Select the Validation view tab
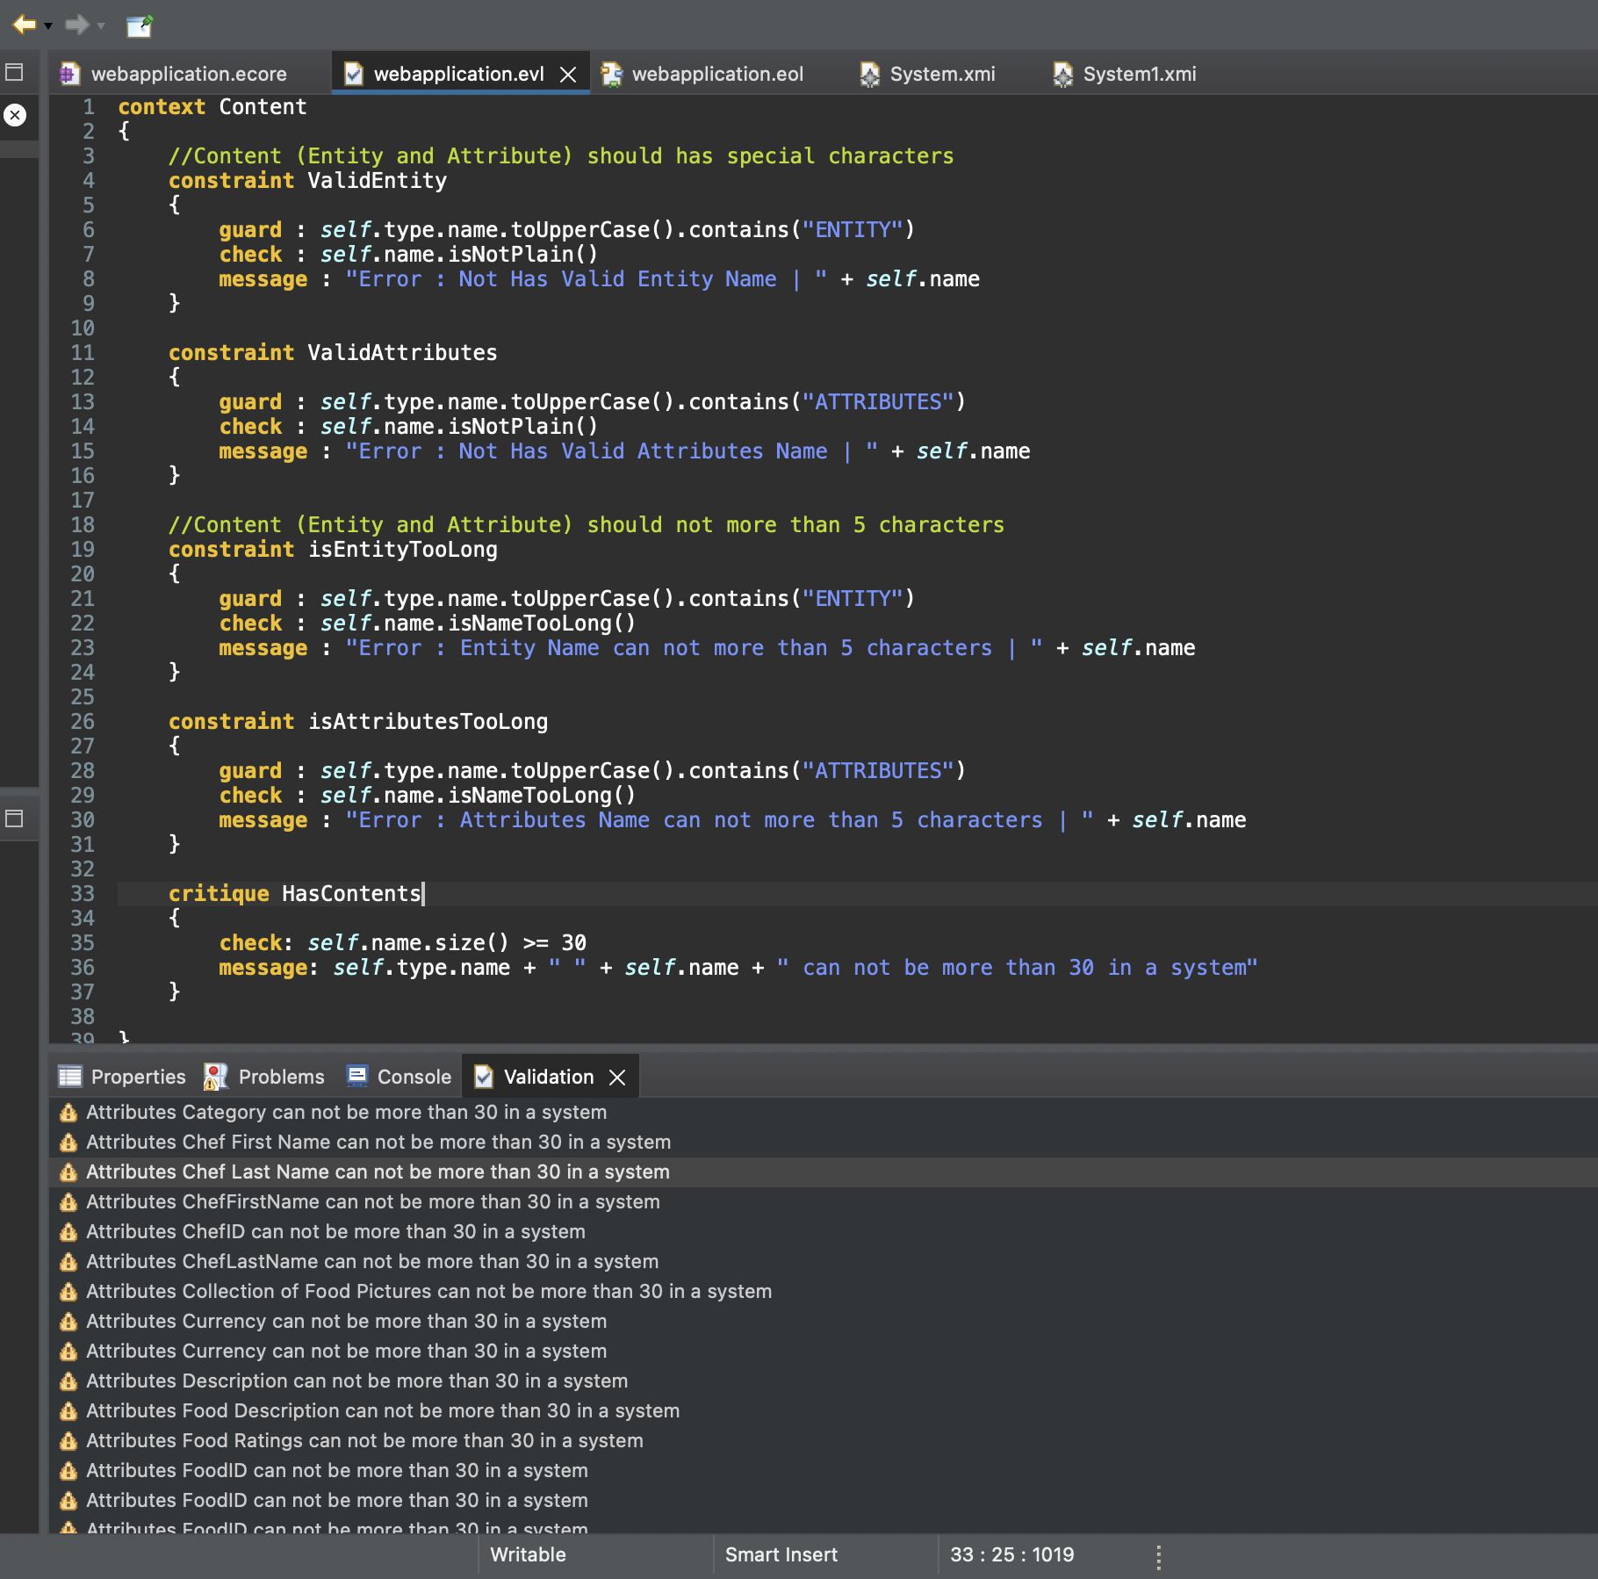 (548, 1077)
